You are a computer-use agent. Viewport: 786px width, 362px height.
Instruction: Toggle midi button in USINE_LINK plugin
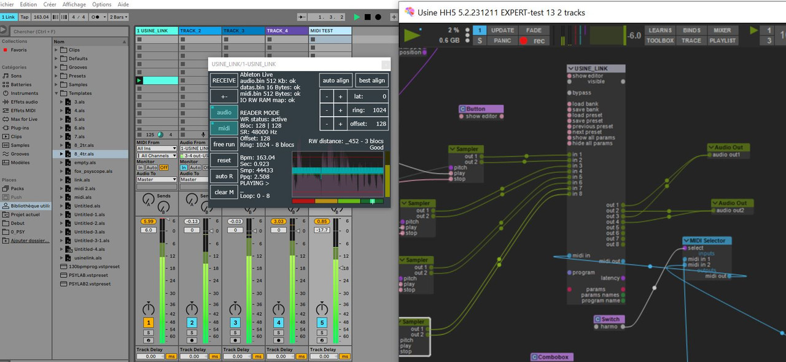(x=224, y=128)
